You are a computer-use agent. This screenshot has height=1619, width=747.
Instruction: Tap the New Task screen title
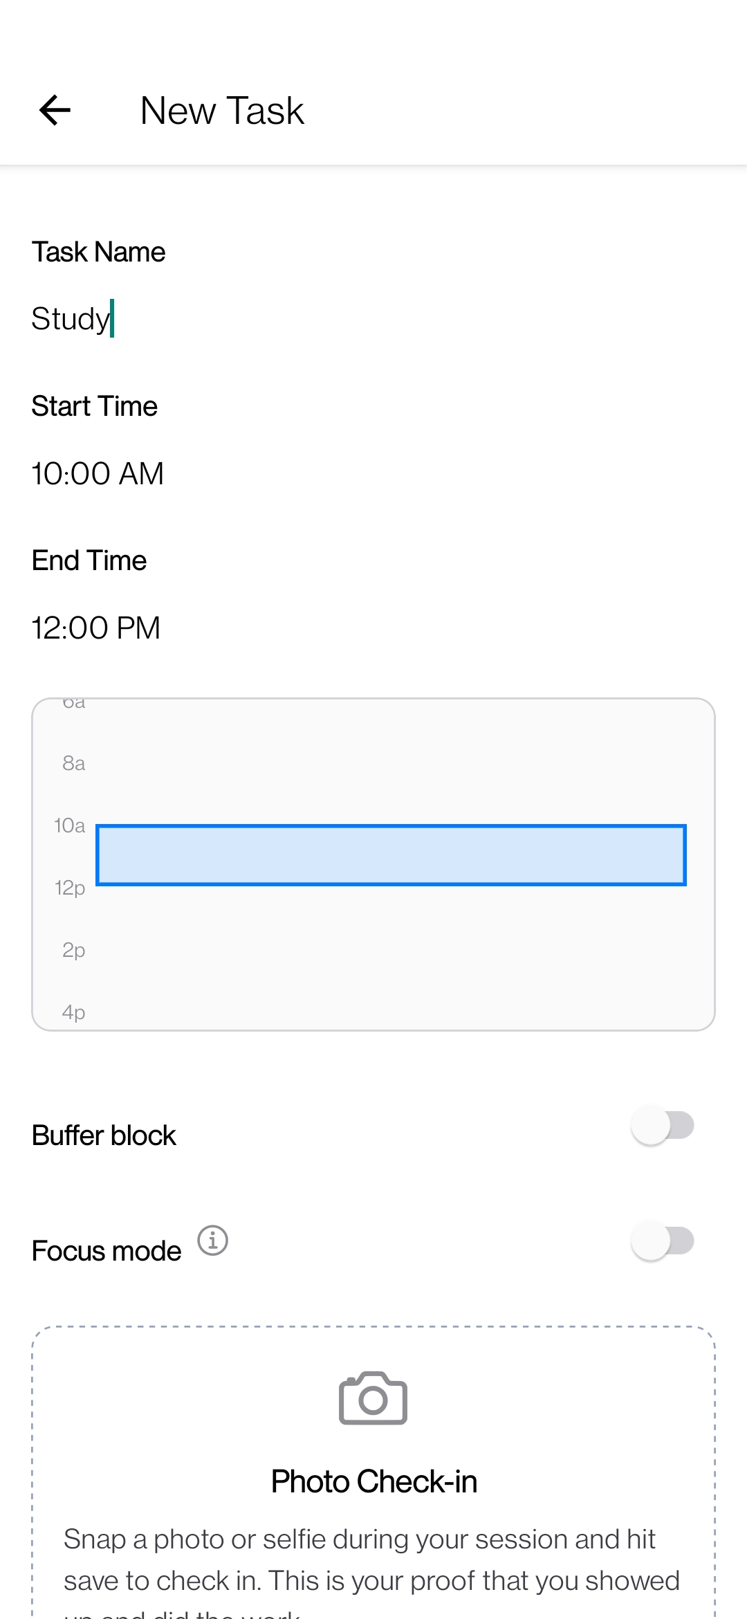(221, 110)
